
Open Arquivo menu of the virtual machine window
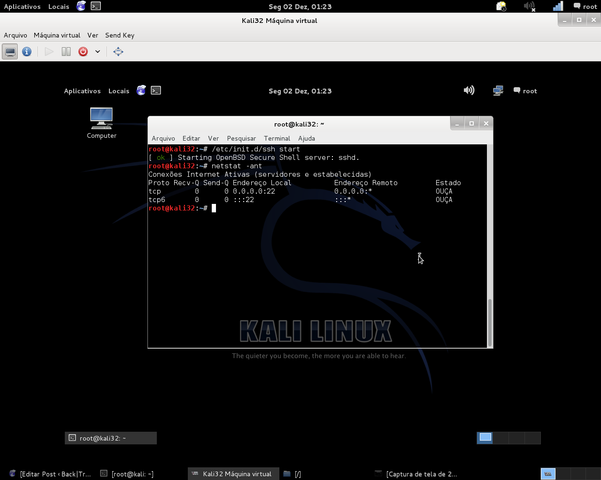pyautogui.click(x=15, y=35)
